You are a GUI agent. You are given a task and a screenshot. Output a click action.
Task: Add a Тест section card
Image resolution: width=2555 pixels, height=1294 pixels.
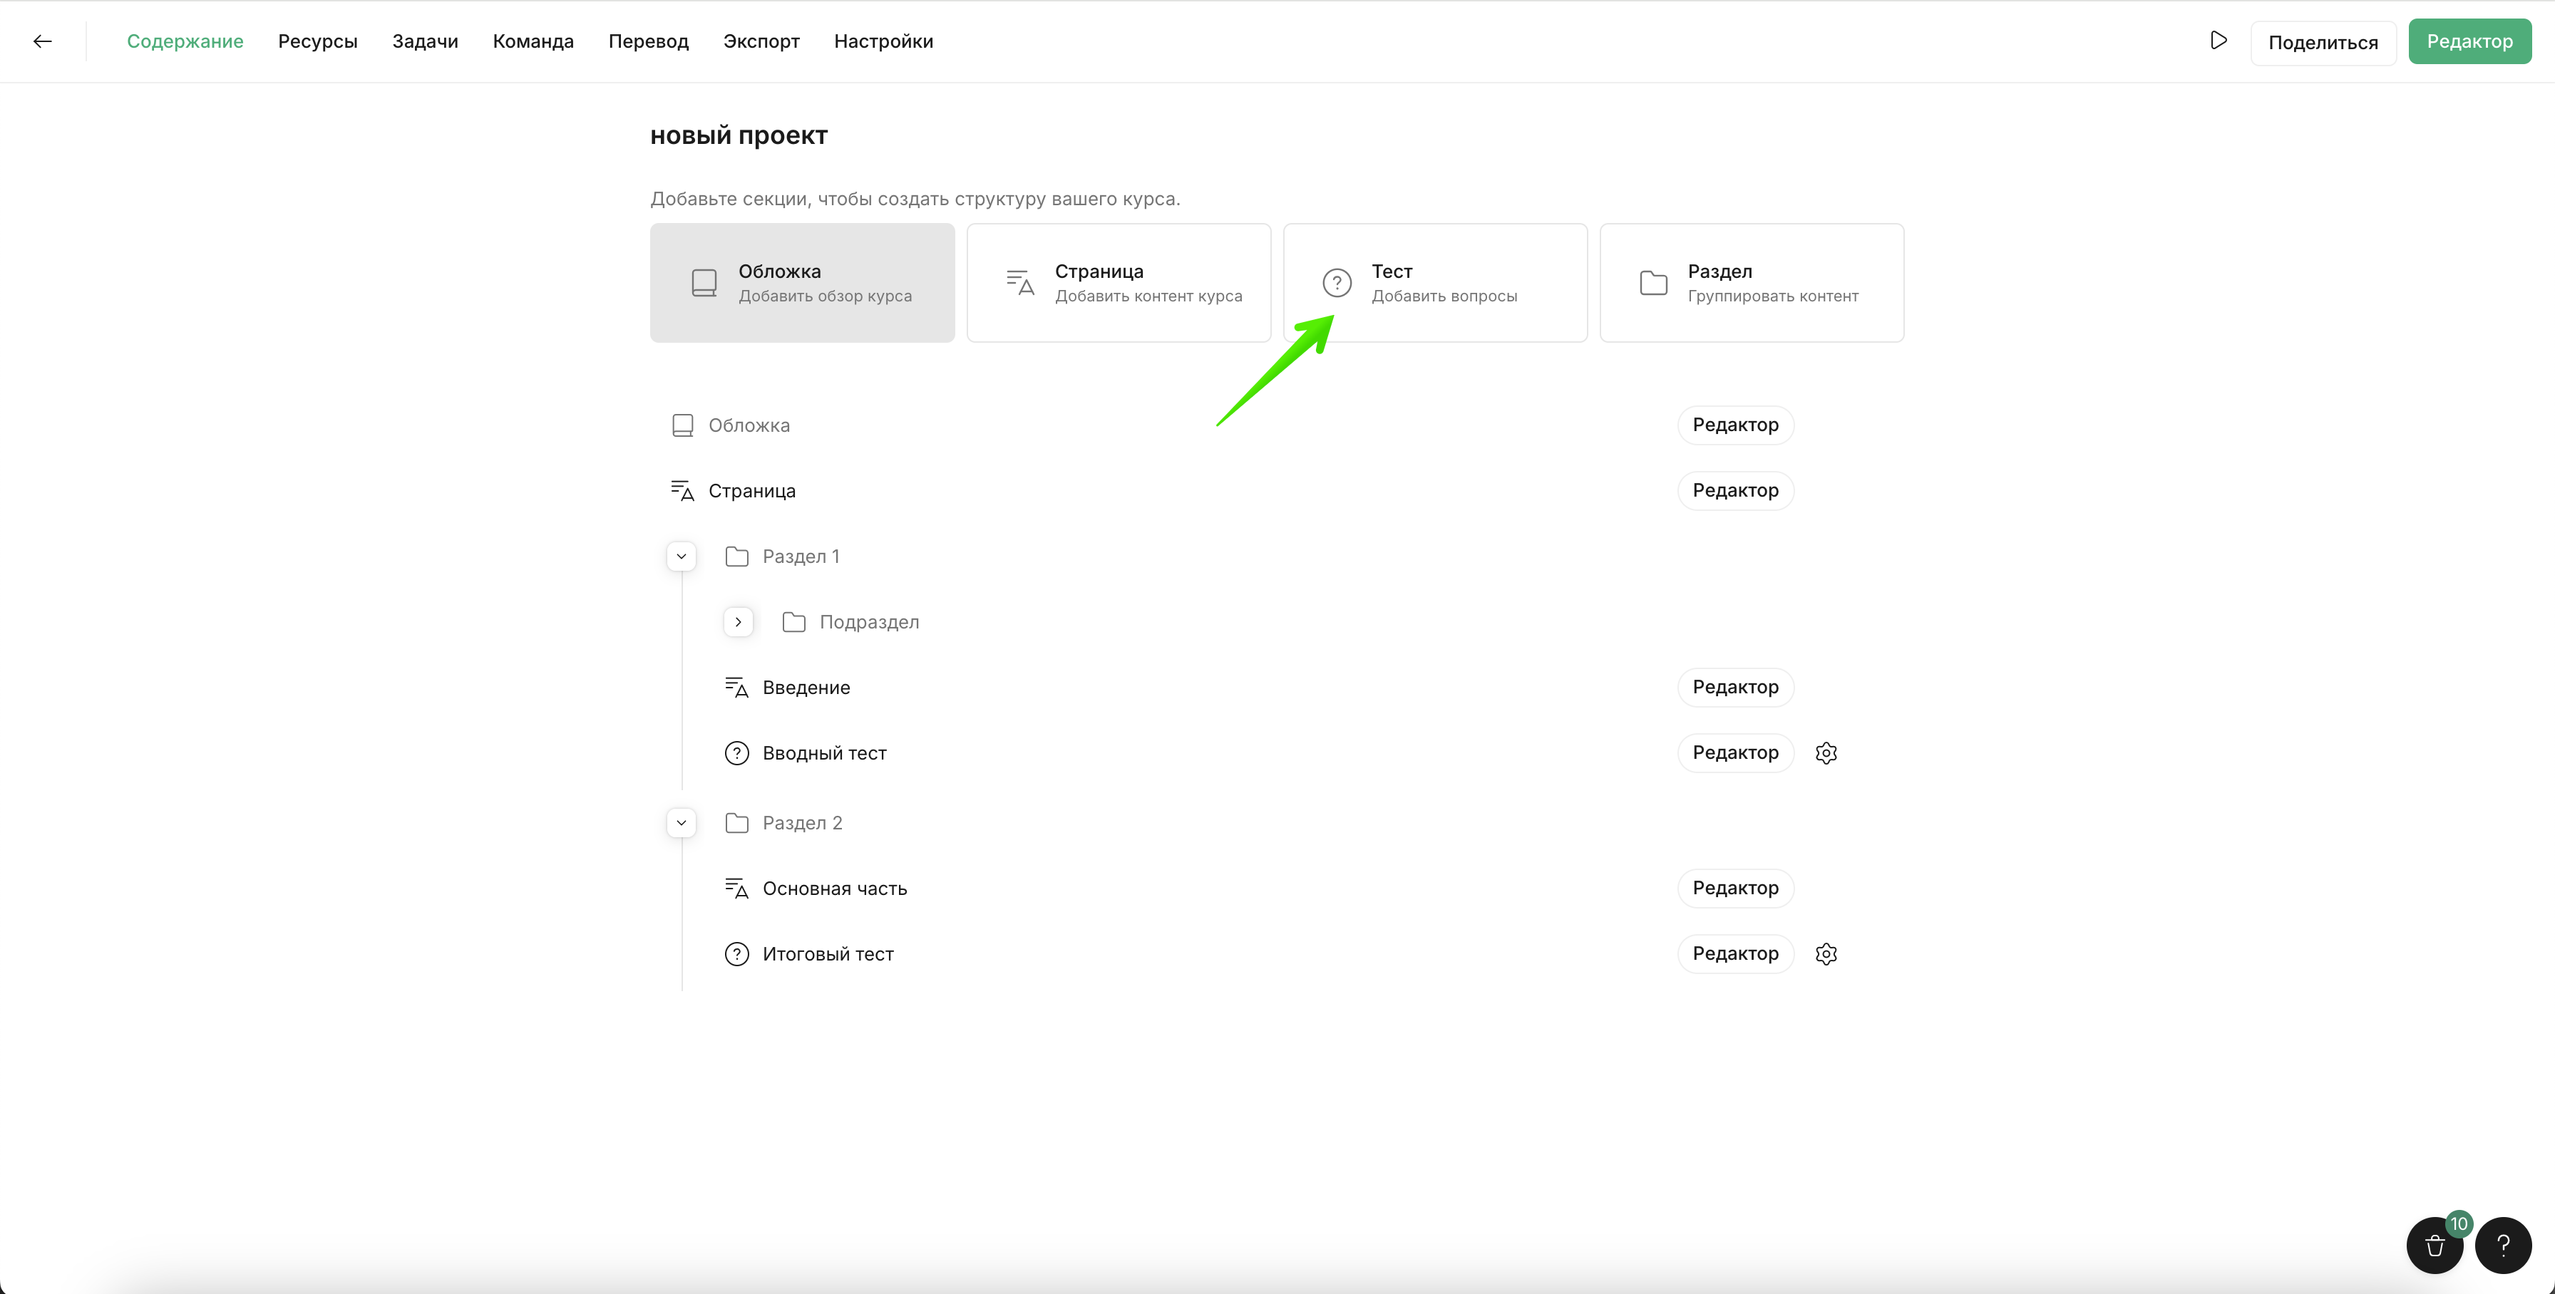(x=1434, y=283)
